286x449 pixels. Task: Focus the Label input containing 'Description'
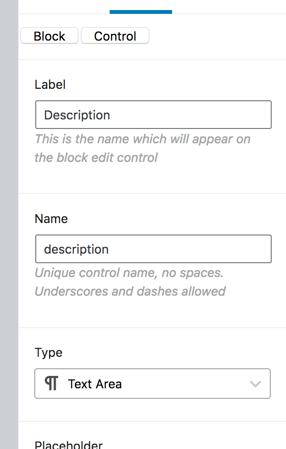(x=153, y=115)
